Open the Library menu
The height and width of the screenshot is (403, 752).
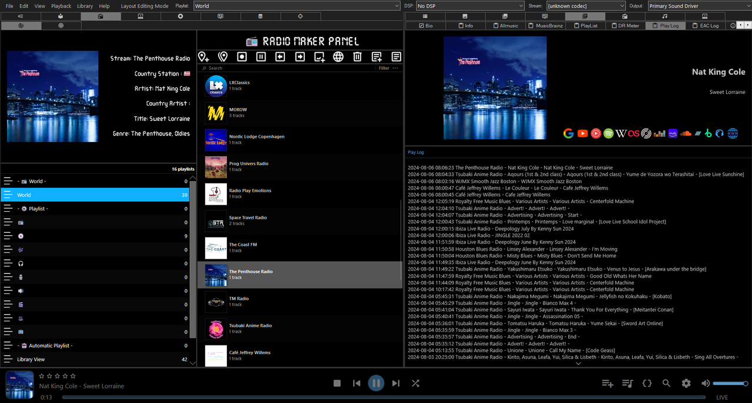[85, 6]
